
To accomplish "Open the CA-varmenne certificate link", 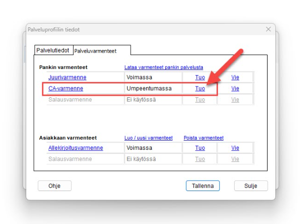I will click(x=66, y=89).
